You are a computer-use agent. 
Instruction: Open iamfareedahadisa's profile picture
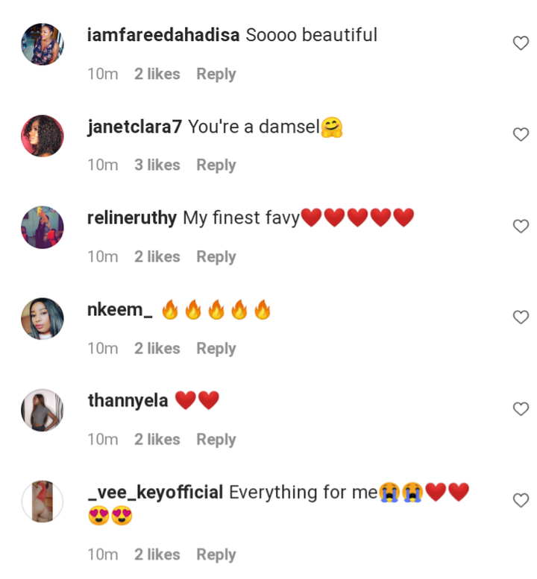coord(42,44)
